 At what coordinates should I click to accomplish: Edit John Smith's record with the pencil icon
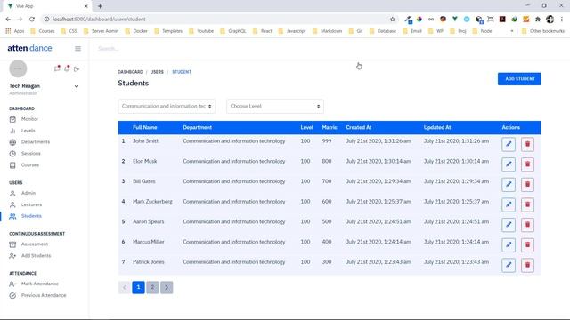pyautogui.click(x=509, y=144)
